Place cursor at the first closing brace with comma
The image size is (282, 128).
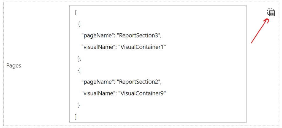[x=80, y=59]
